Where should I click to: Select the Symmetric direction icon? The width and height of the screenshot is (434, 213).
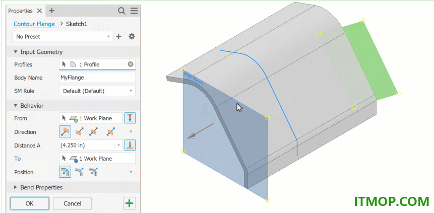pyautogui.click(x=93, y=132)
